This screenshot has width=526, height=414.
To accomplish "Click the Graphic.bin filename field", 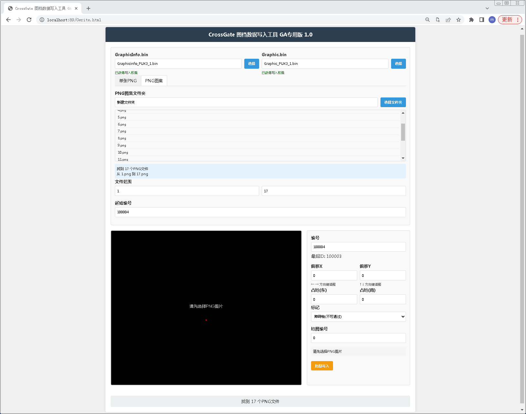I will pos(325,64).
